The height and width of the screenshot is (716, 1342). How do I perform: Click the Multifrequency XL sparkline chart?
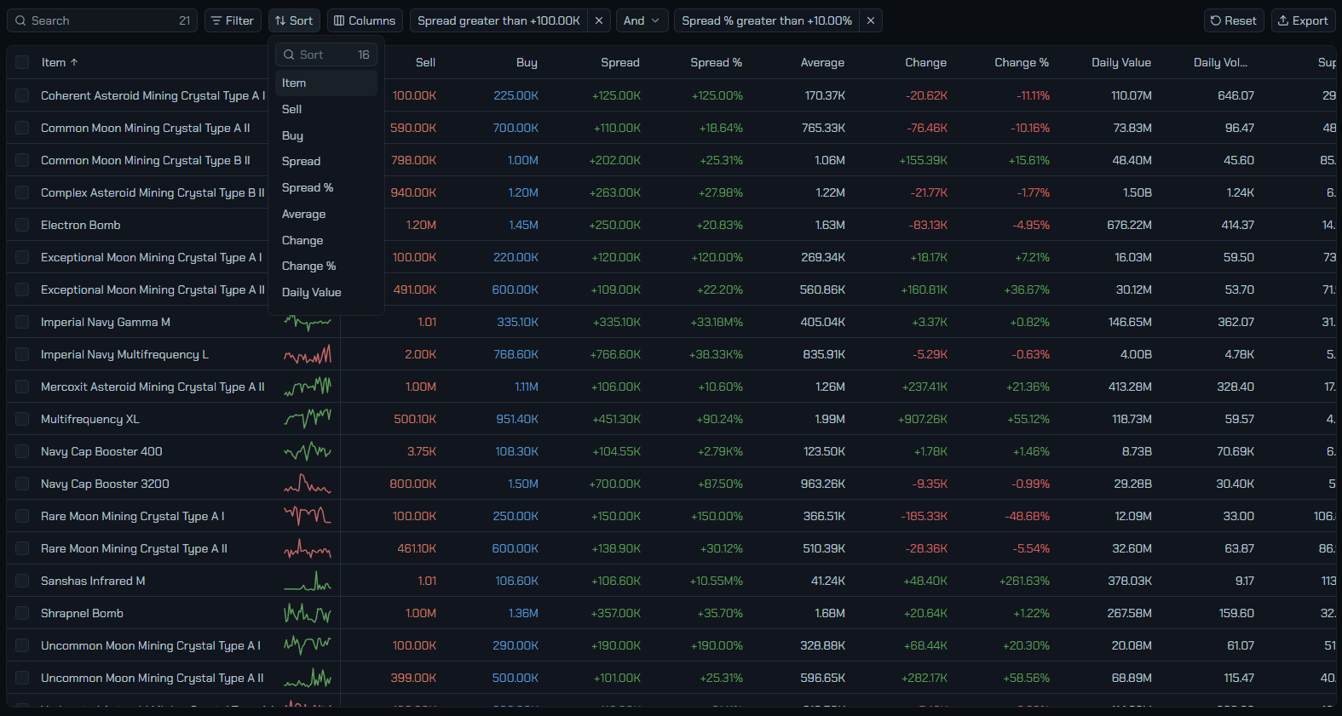tap(308, 419)
